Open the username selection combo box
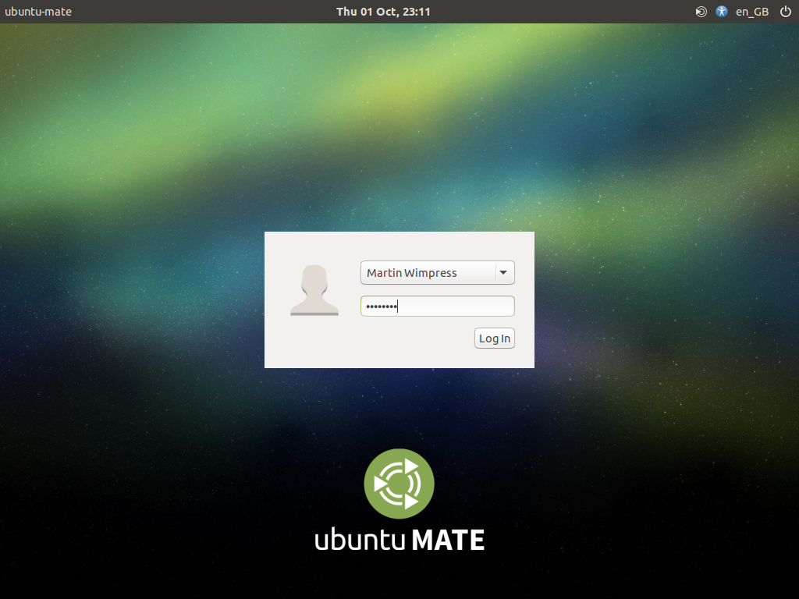Screen dimensions: 799x599 437,272
